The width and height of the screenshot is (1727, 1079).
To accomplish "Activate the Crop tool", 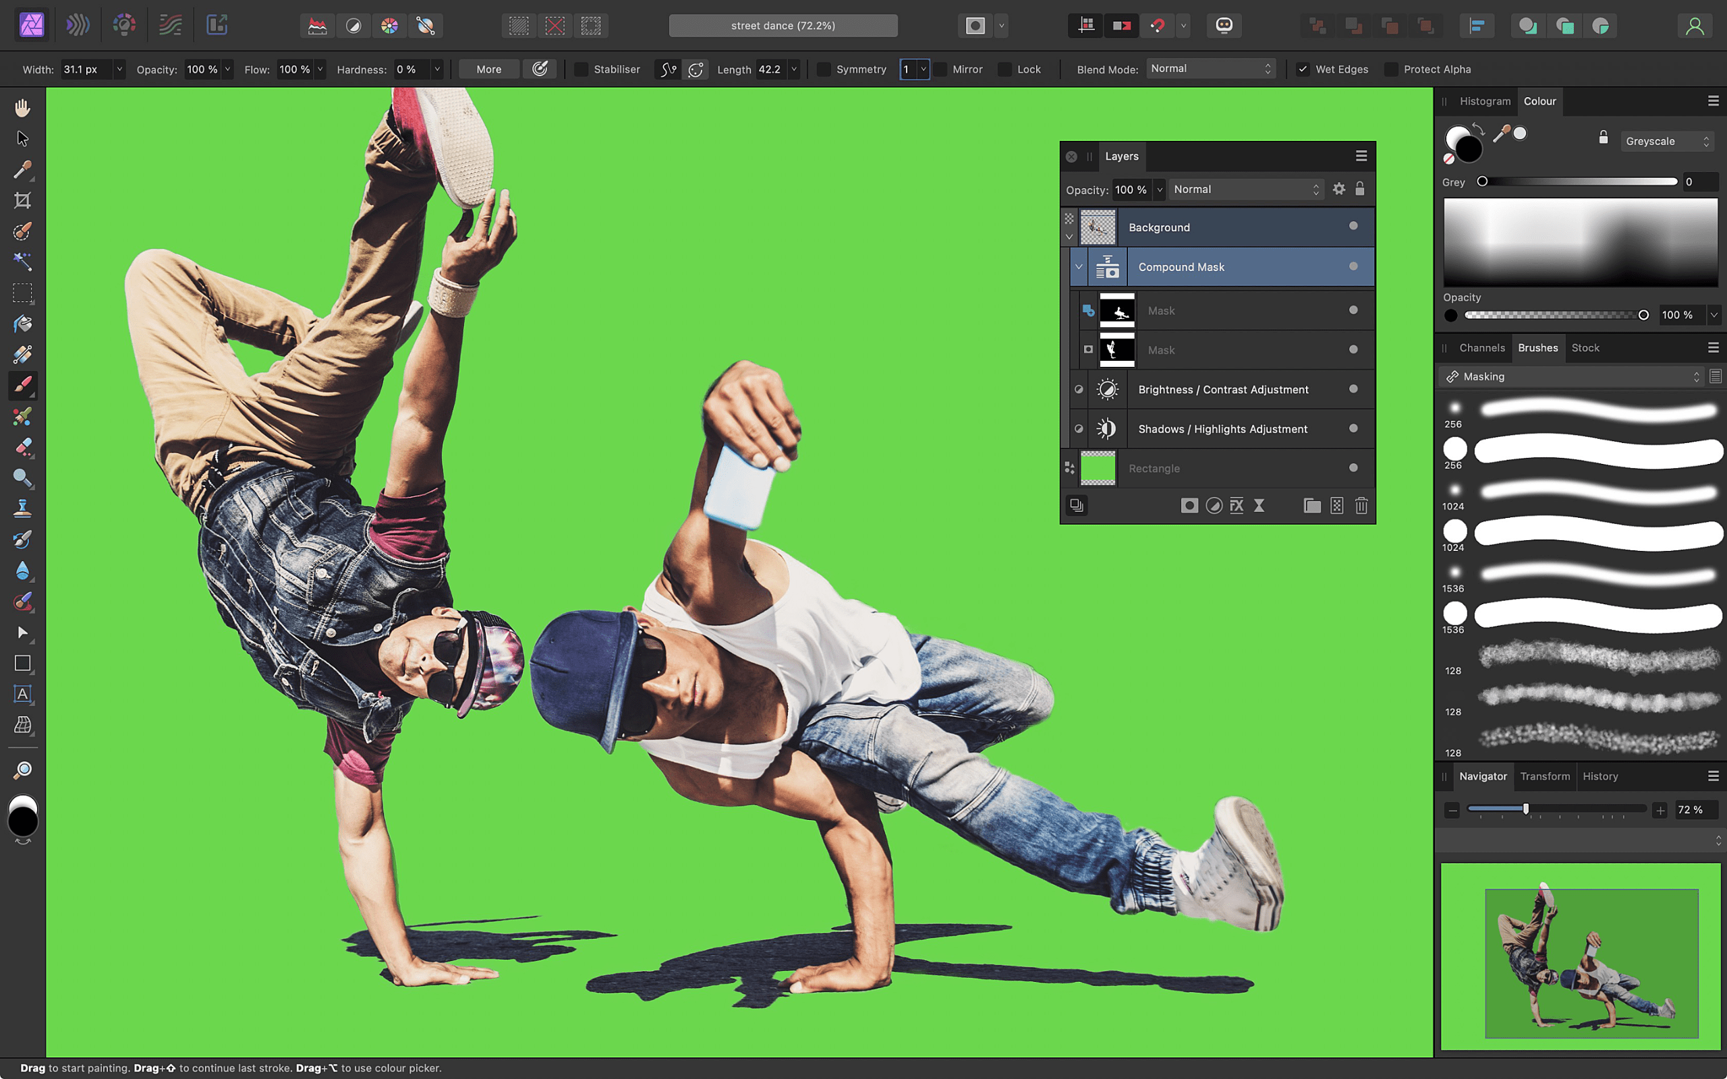I will click(x=22, y=200).
